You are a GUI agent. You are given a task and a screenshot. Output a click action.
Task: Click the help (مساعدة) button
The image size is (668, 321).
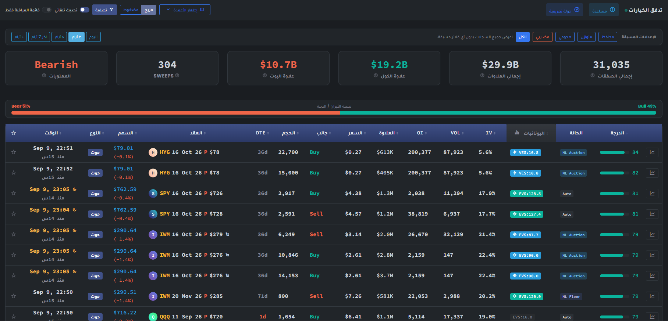604,10
